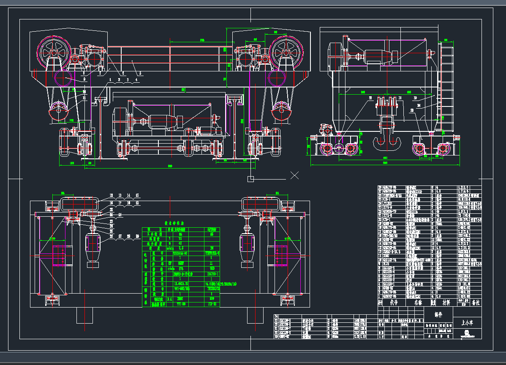Click the 代号 header in parts list

[x=394, y=302]
